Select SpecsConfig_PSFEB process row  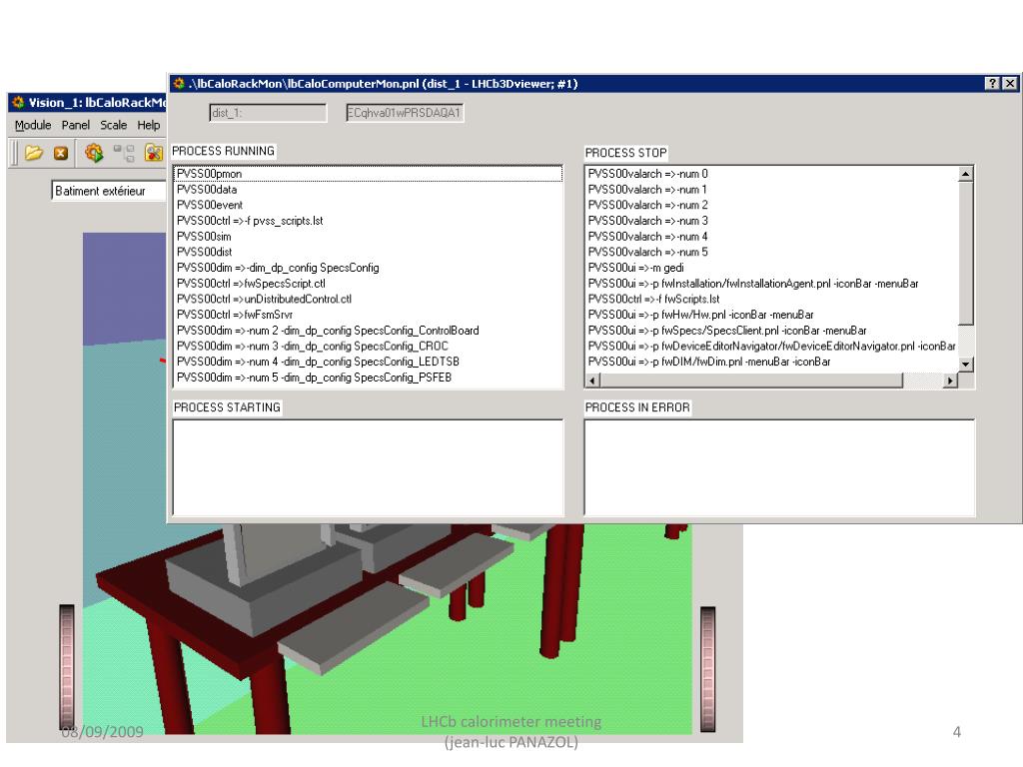(369, 377)
